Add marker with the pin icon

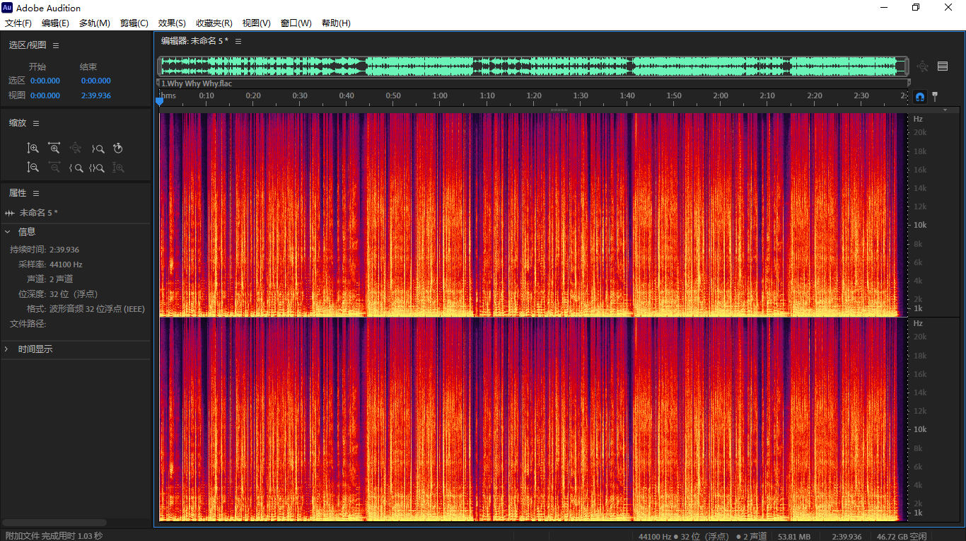[935, 96]
